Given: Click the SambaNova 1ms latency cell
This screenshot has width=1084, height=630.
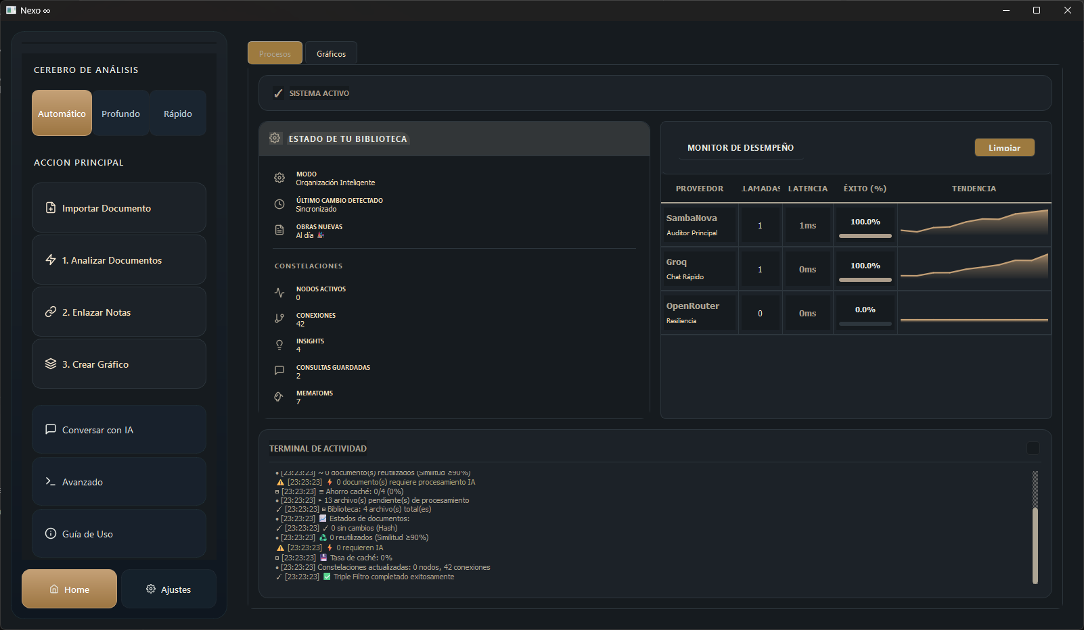Looking at the screenshot, I should (x=807, y=226).
